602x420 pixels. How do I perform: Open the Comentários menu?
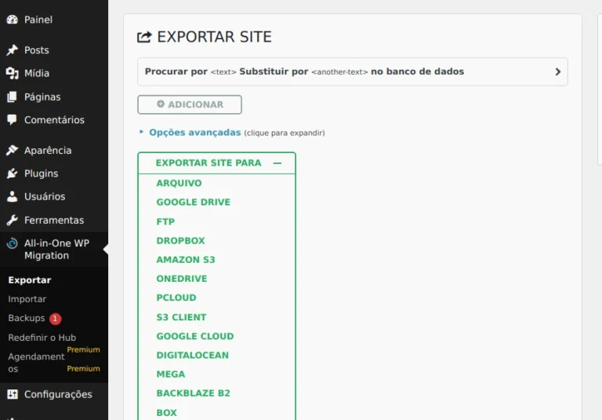pos(54,120)
